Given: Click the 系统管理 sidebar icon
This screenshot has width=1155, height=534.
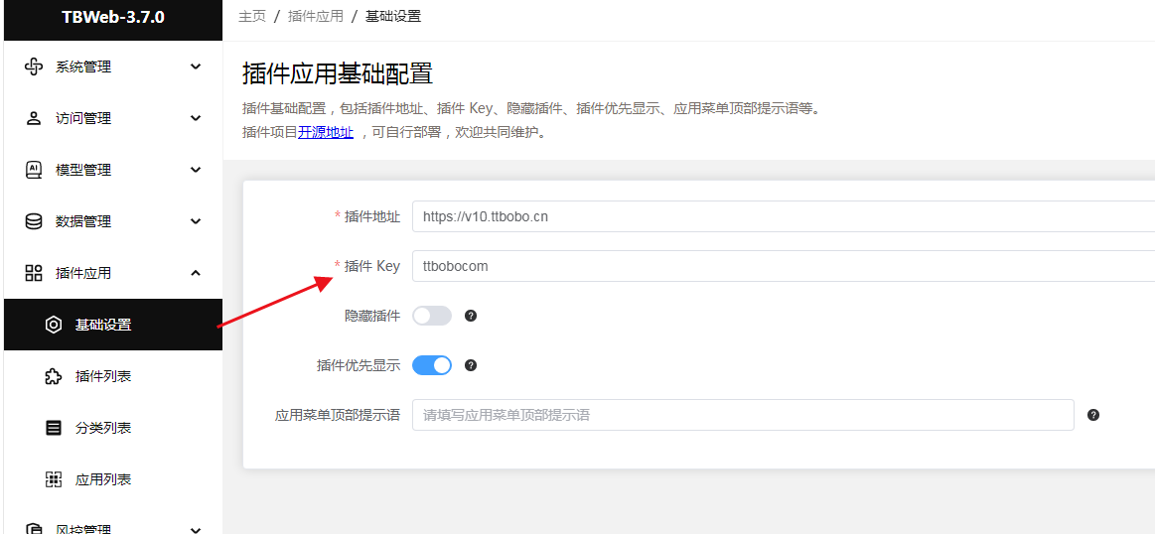Looking at the screenshot, I should 34,67.
